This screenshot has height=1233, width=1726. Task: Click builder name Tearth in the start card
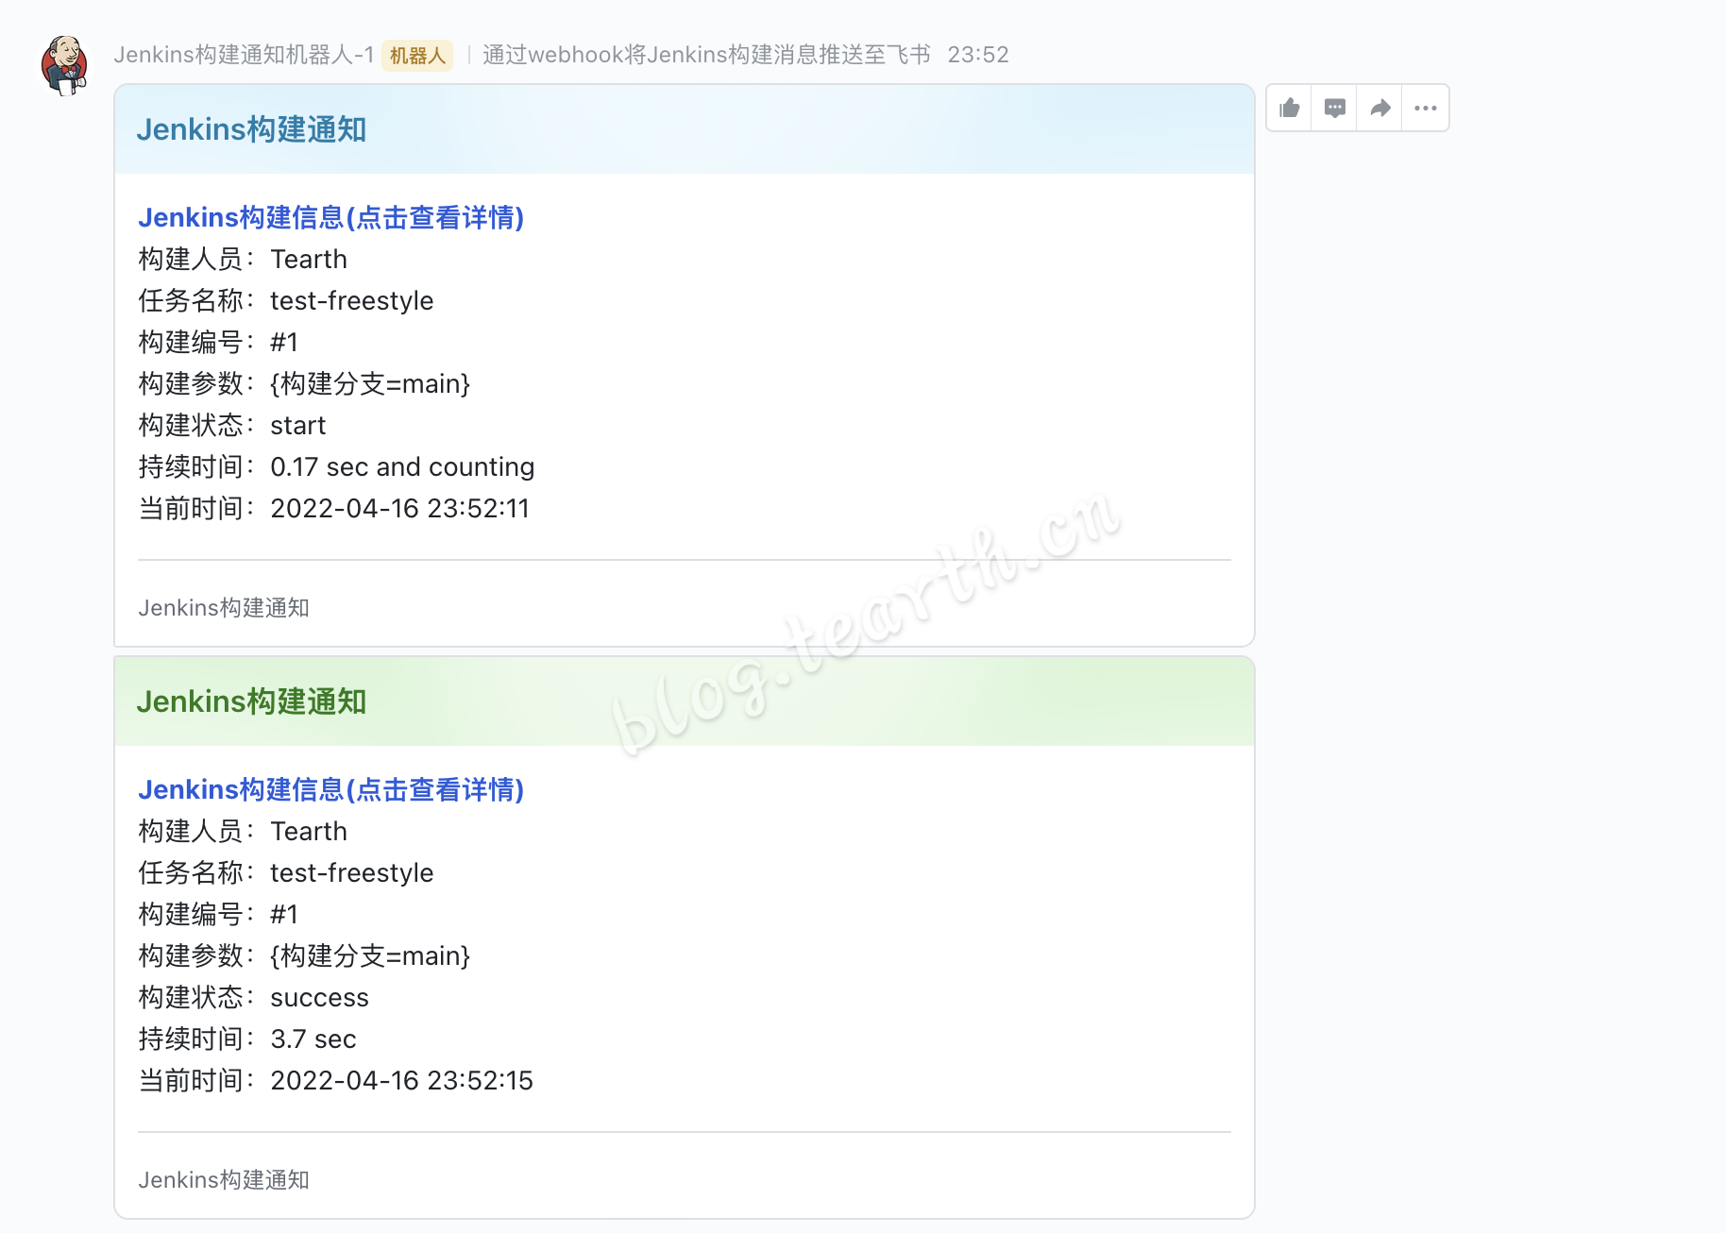(309, 260)
